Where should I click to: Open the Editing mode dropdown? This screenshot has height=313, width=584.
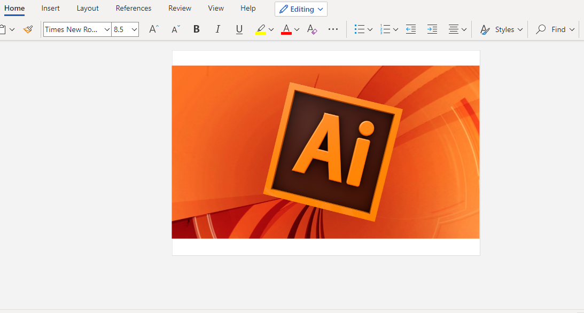click(301, 9)
